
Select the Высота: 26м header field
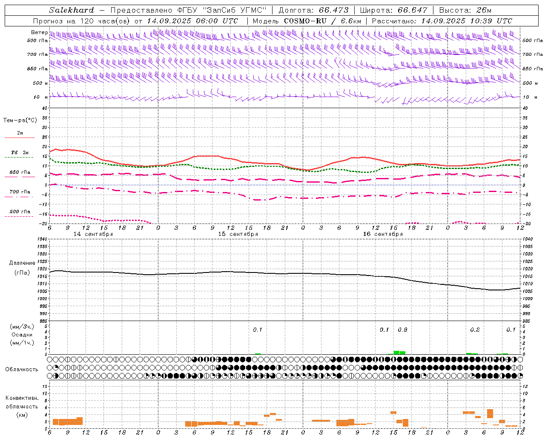(465, 10)
